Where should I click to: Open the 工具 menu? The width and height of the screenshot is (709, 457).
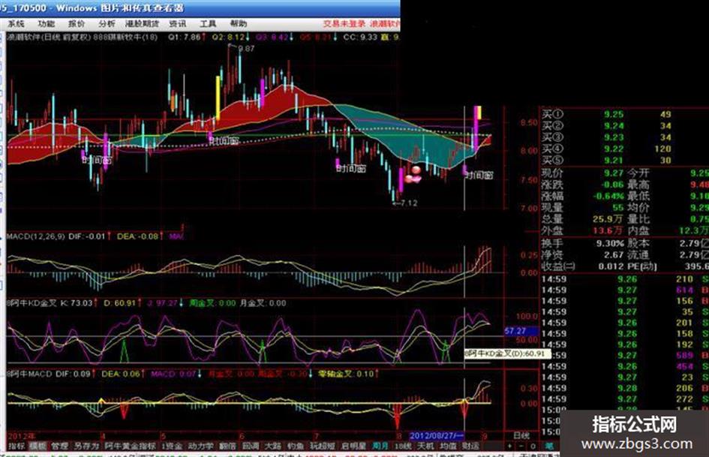coord(208,23)
